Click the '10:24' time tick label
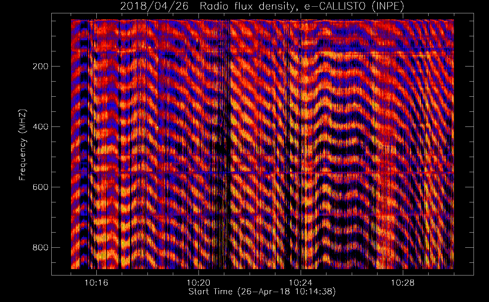Image resolution: width=489 pixels, height=302 pixels. pyautogui.click(x=301, y=283)
